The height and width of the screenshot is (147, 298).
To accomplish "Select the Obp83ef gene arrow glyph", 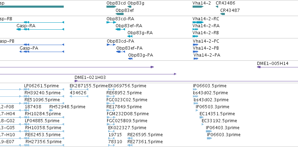I will (119, 14).
